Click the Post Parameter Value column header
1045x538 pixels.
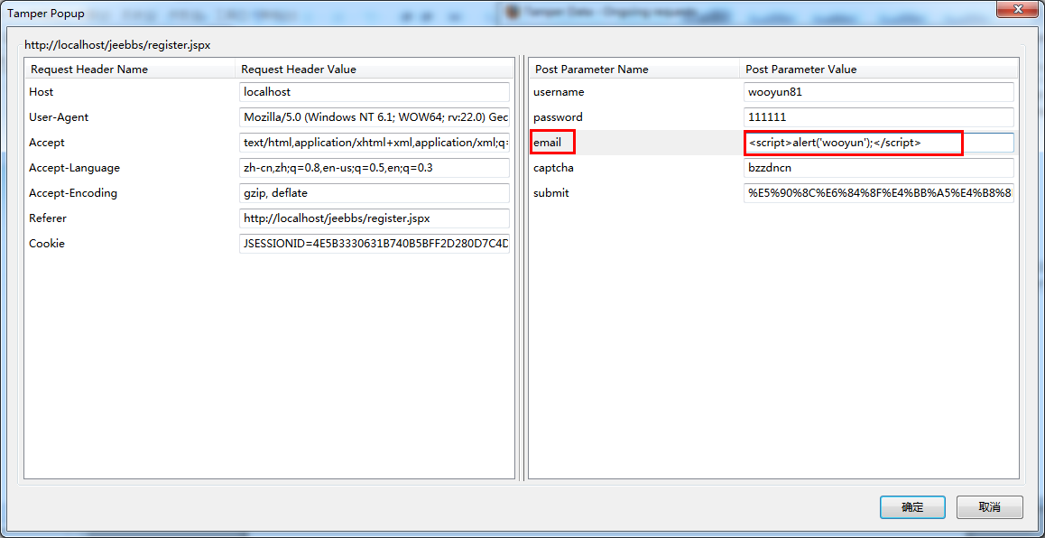[x=879, y=70]
